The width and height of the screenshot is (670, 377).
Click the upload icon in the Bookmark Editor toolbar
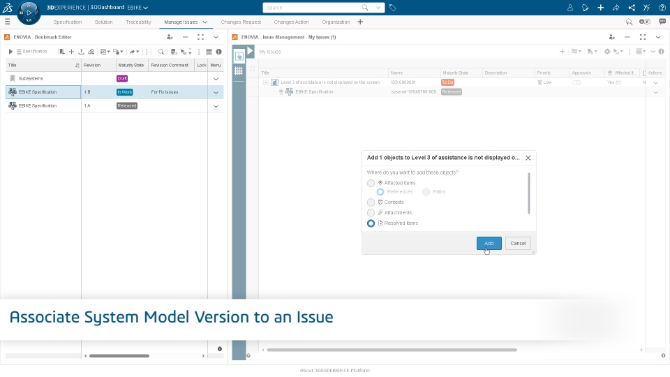point(81,52)
